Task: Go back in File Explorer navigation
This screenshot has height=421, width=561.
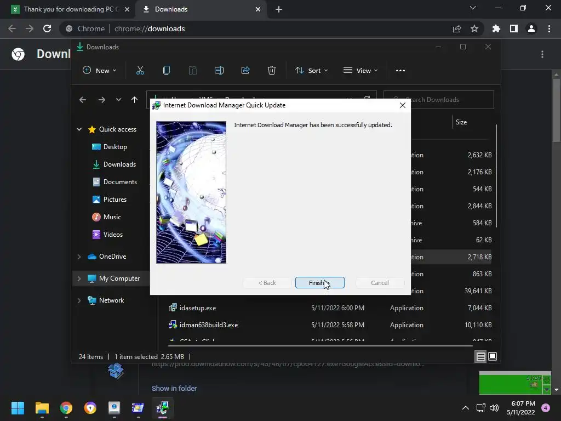Action: [x=83, y=100]
